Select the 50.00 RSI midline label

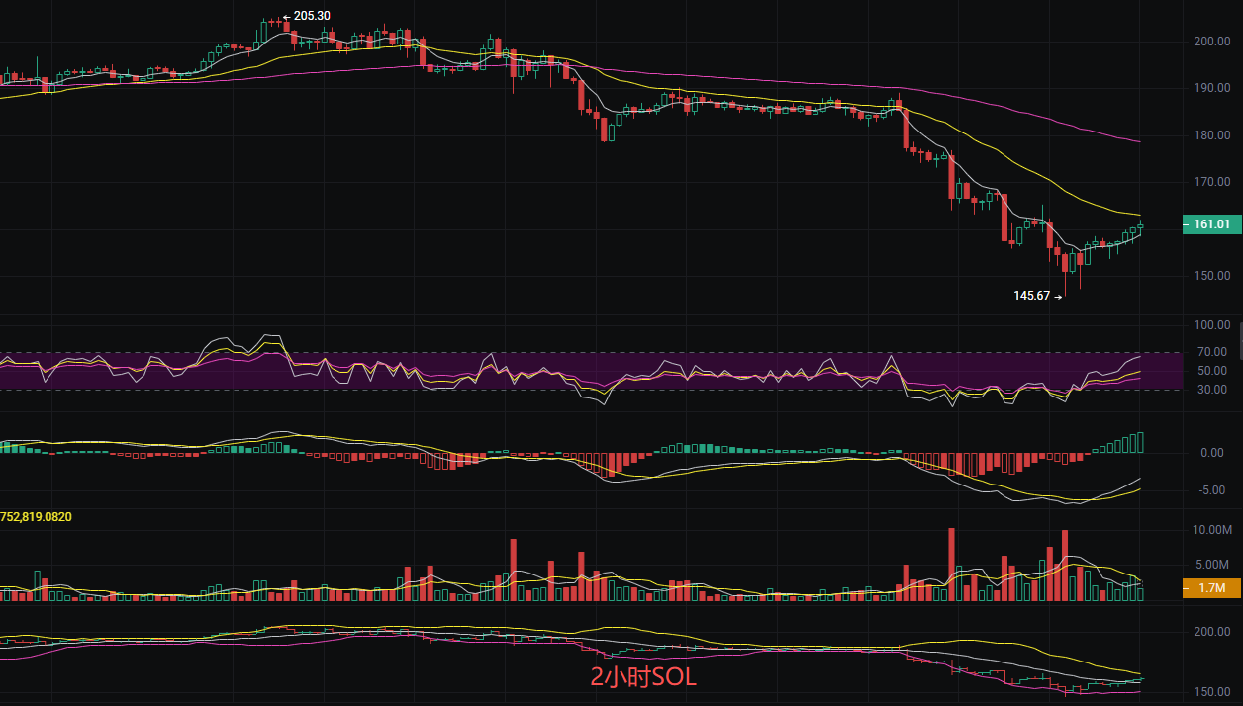[1213, 371]
